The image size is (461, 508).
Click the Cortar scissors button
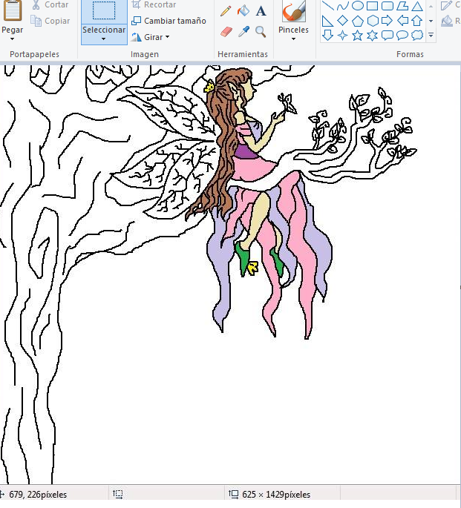[x=50, y=4]
